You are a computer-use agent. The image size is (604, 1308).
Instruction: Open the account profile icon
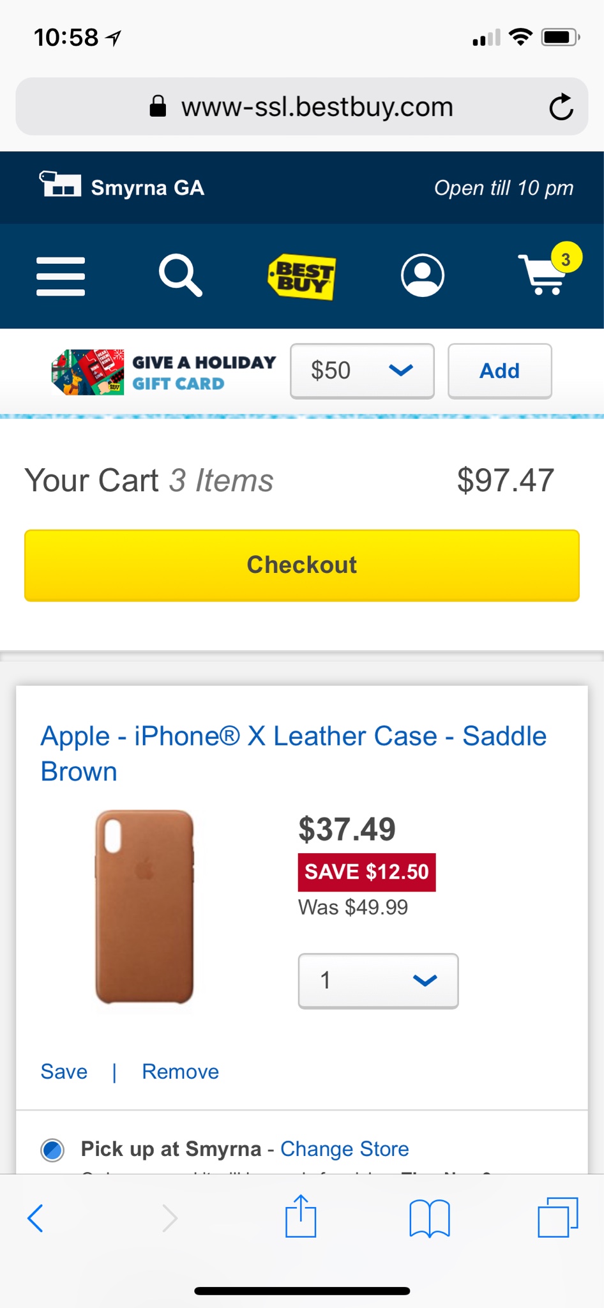(422, 276)
